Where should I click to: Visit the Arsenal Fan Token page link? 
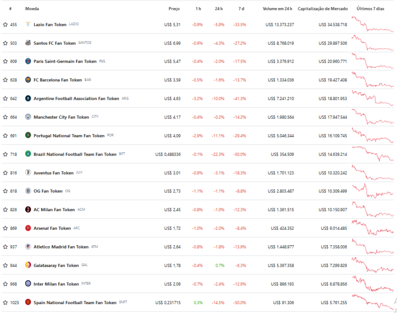click(x=52, y=228)
